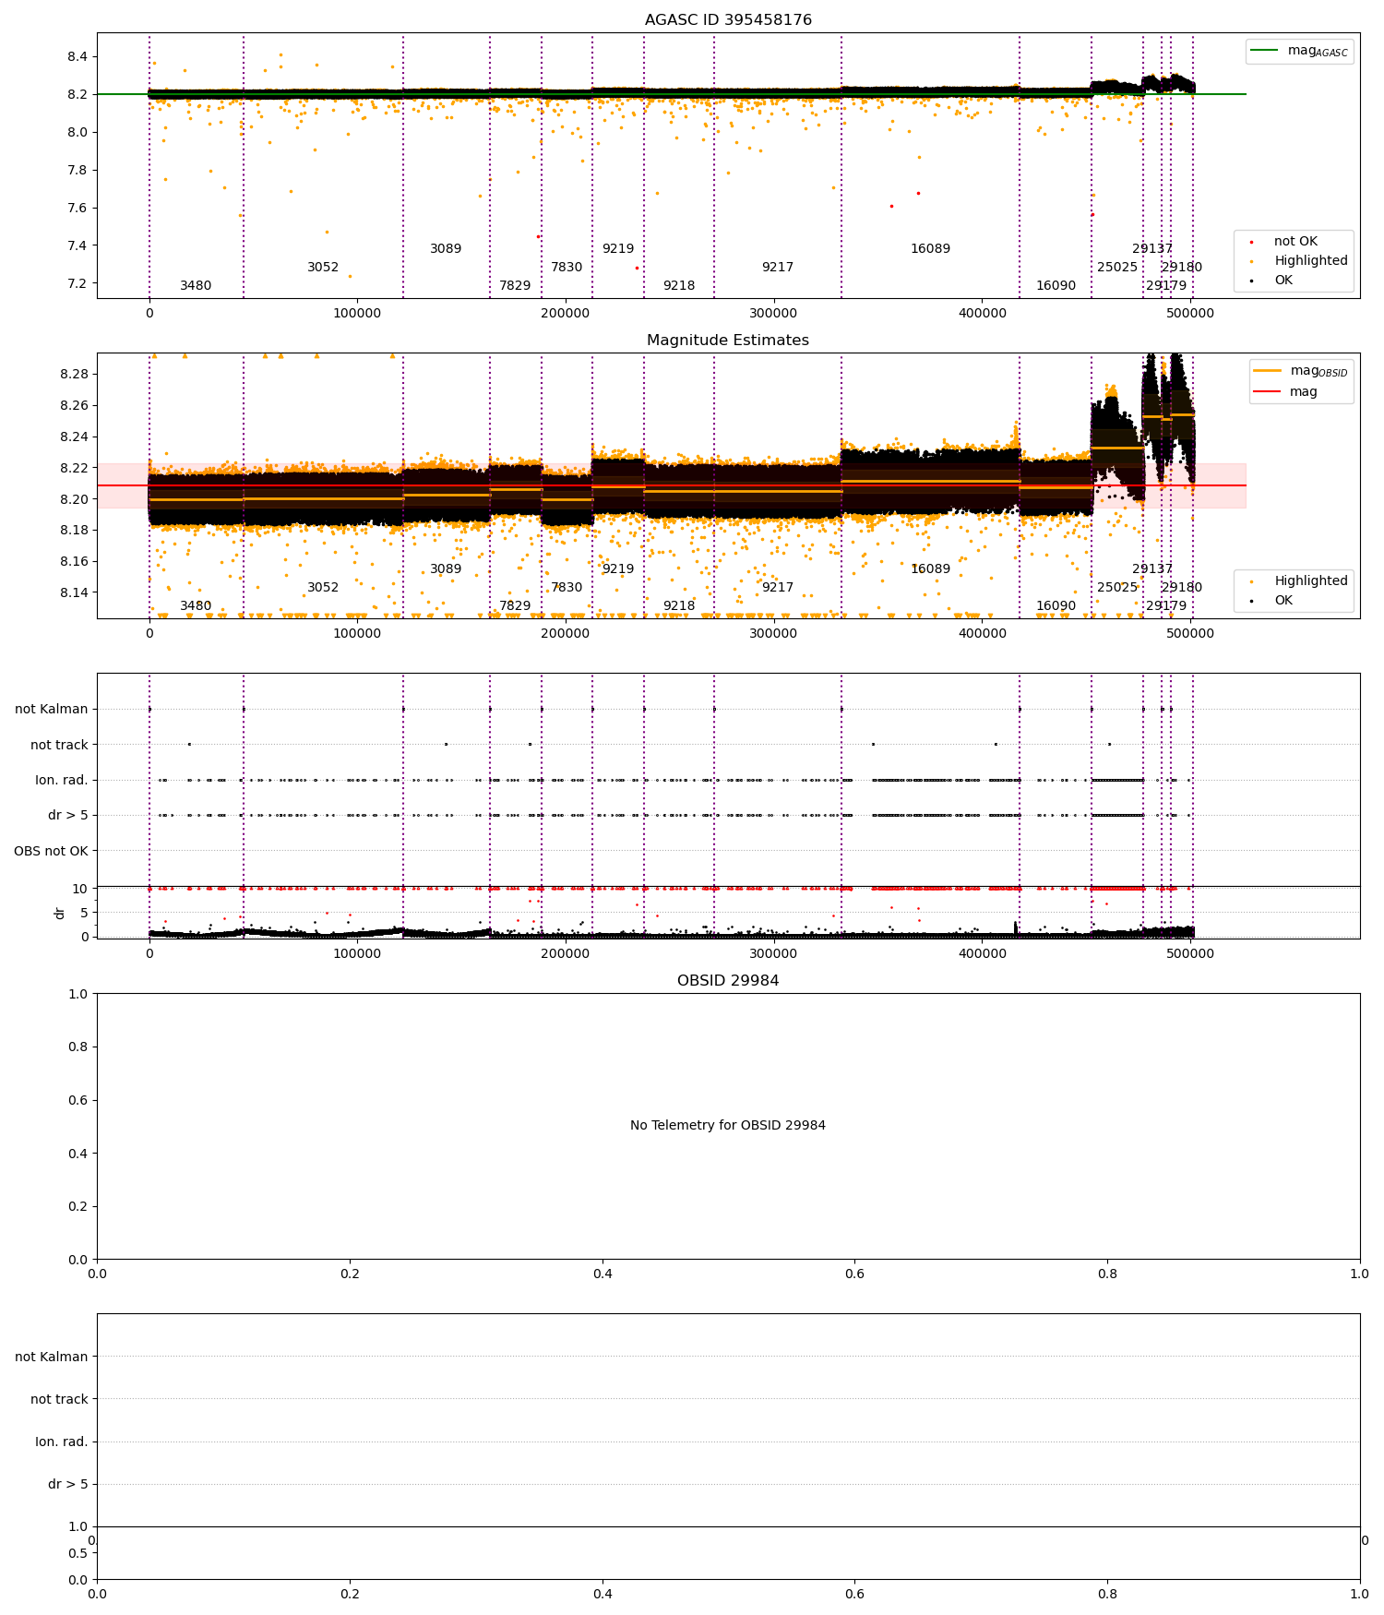Viewport: 1384px width, 1615px height.
Task: Click OBSID label 16089 in Magnitude Estimates plot
Action: pos(930,569)
